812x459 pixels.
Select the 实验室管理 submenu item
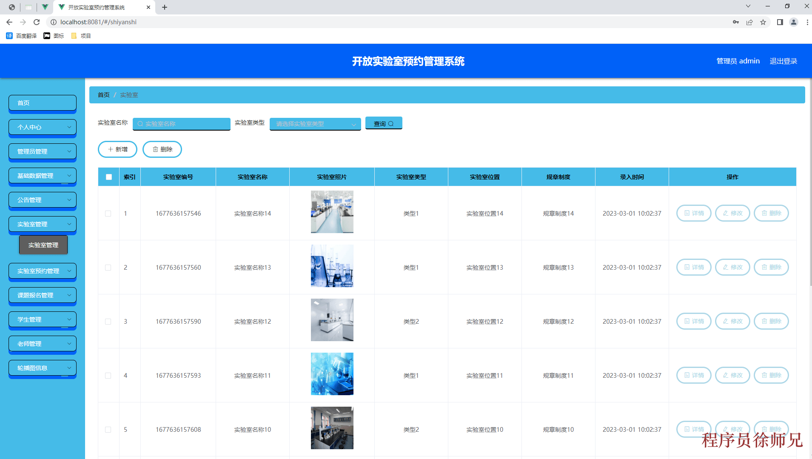pyautogui.click(x=43, y=245)
